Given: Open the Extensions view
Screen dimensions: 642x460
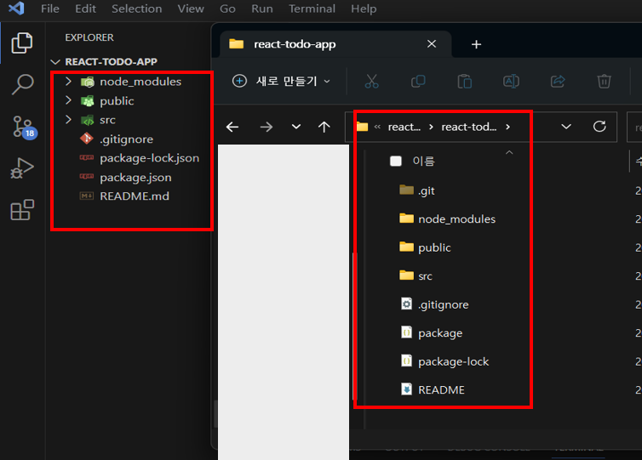Looking at the screenshot, I should click(x=21, y=210).
